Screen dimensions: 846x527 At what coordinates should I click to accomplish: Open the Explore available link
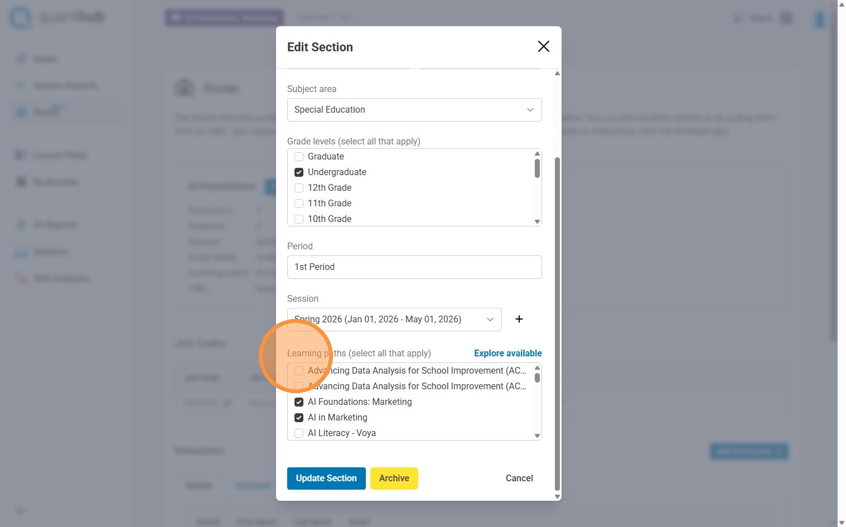(x=507, y=353)
